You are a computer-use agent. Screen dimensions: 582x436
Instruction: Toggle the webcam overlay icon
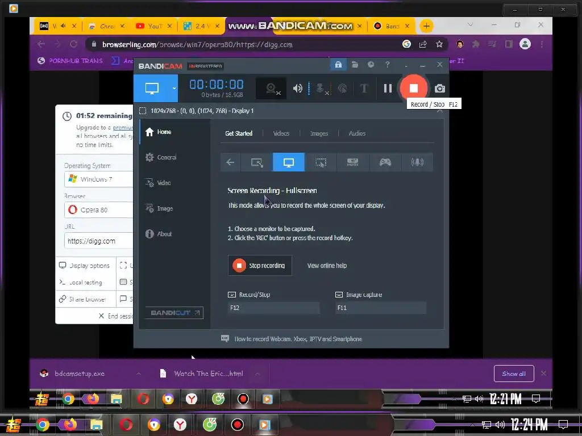271,88
